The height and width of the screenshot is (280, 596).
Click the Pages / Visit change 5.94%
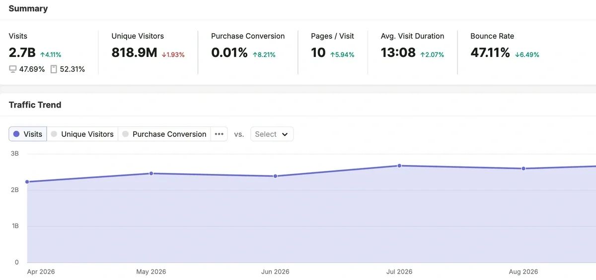click(x=345, y=55)
